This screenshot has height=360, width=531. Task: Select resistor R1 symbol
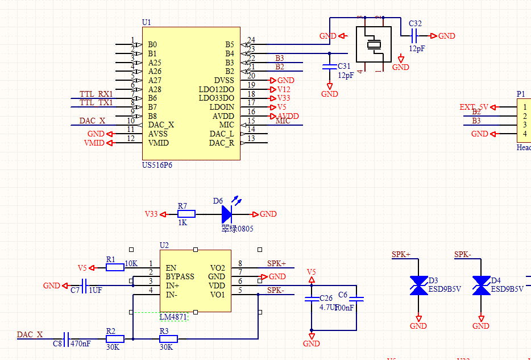[115, 267]
